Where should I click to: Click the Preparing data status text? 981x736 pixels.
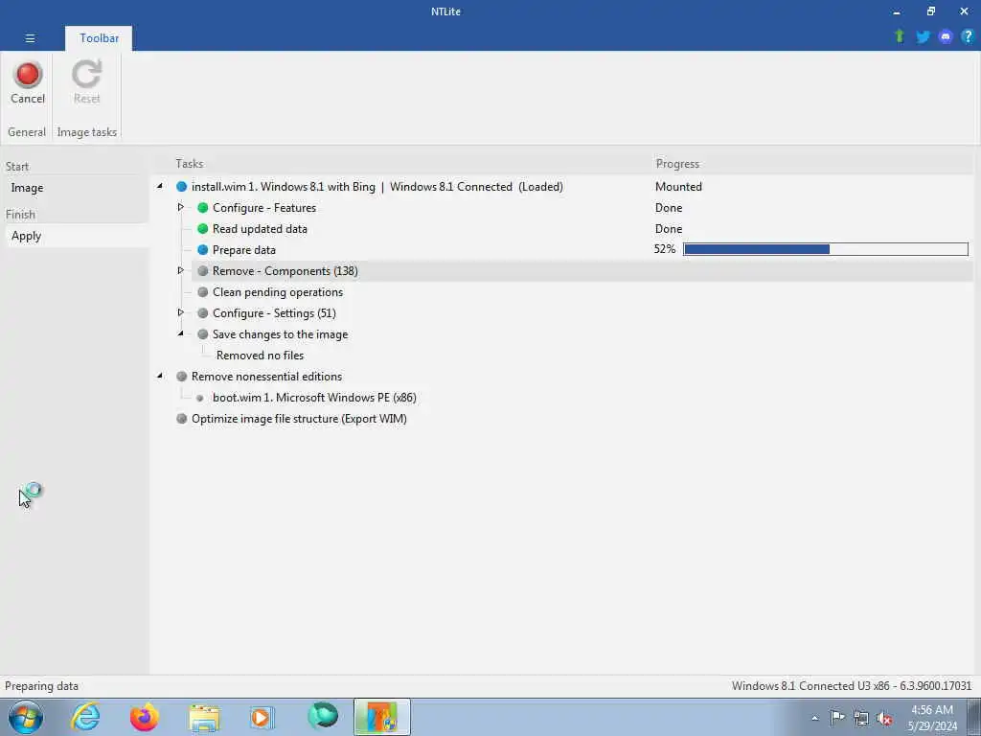(41, 686)
